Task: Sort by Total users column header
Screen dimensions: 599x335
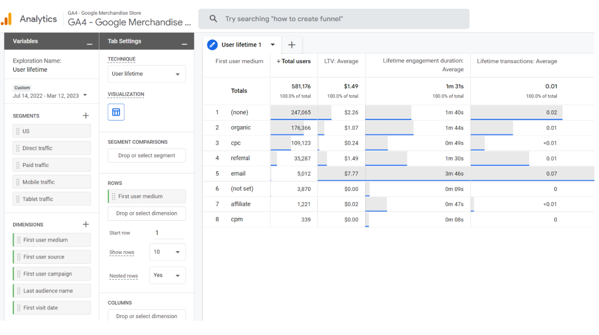Action: [294, 61]
